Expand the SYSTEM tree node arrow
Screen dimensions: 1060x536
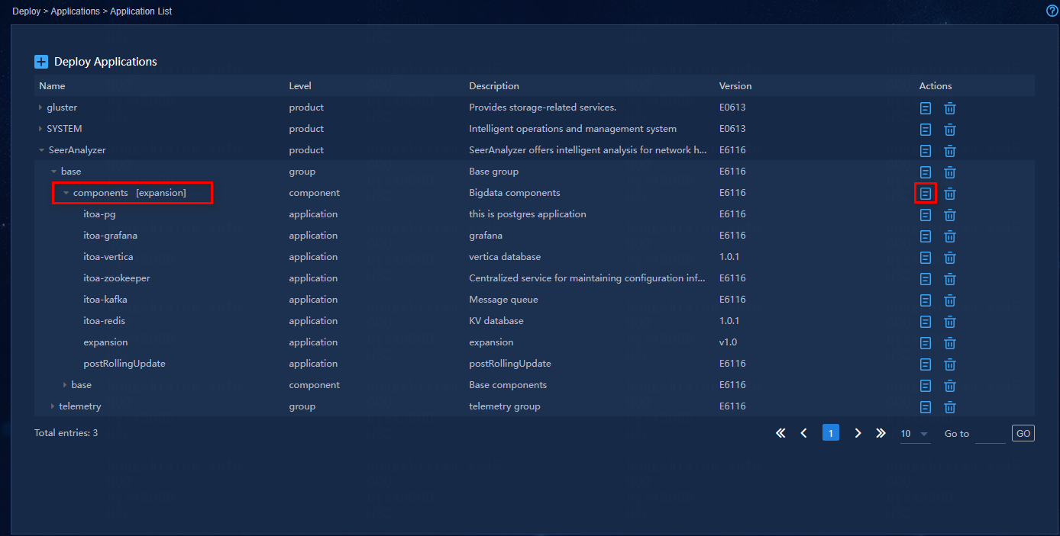pyautogui.click(x=40, y=129)
